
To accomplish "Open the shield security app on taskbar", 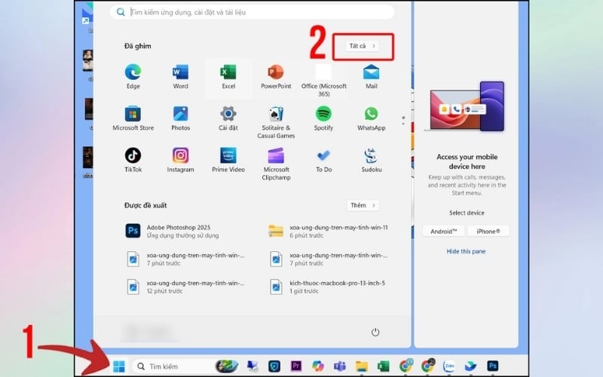I will [x=274, y=366].
